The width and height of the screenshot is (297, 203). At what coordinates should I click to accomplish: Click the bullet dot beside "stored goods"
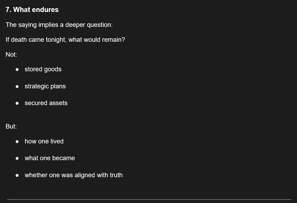[x=17, y=69]
